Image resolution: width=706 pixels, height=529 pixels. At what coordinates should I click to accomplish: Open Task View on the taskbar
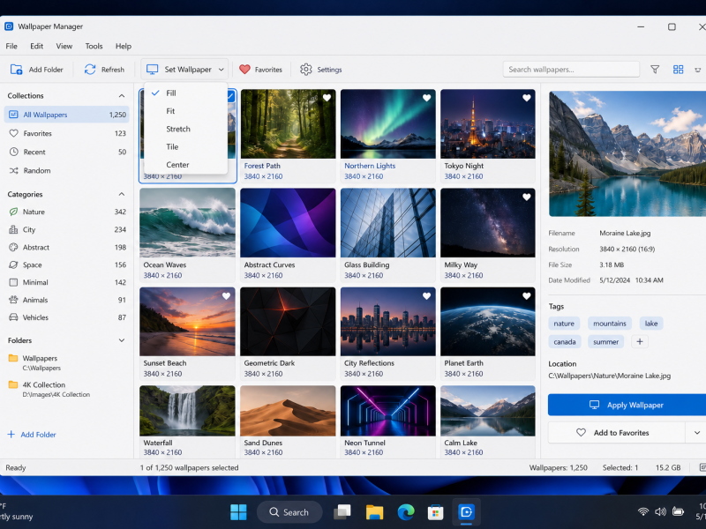pos(342,512)
